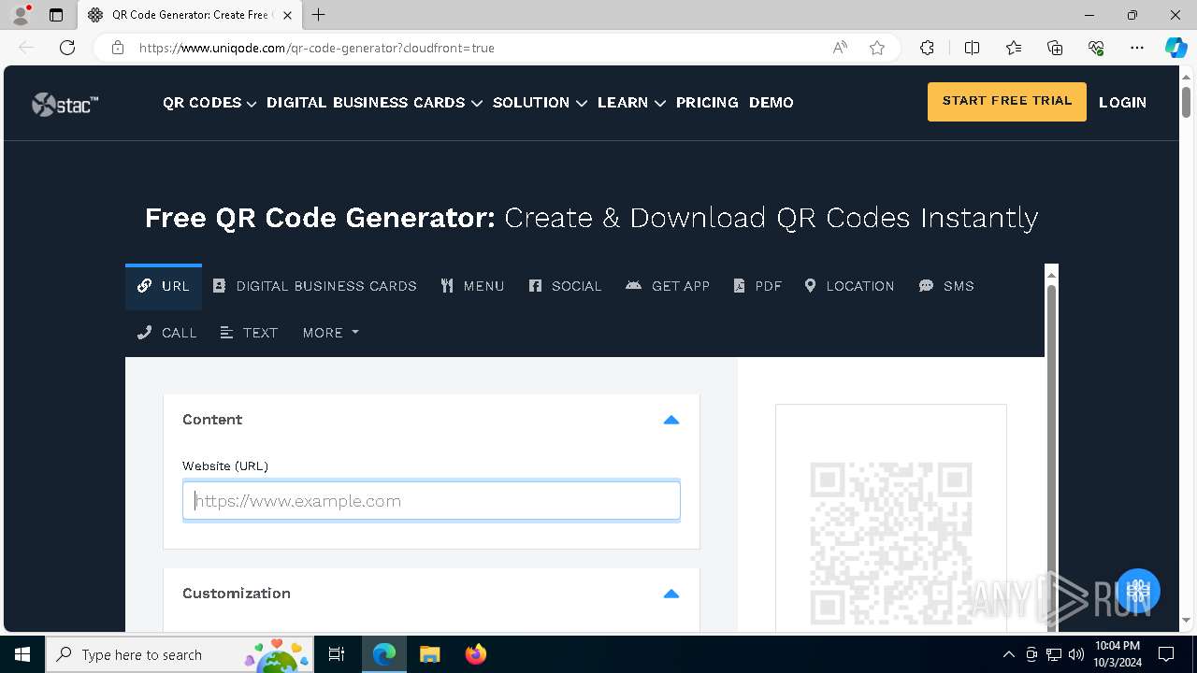Click the Read aloud icon
This screenshot has height=673, width=1197.
840,48
